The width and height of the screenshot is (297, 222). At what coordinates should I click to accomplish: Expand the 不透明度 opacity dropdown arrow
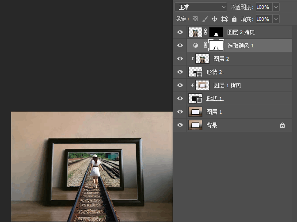[x=276, y=7]
